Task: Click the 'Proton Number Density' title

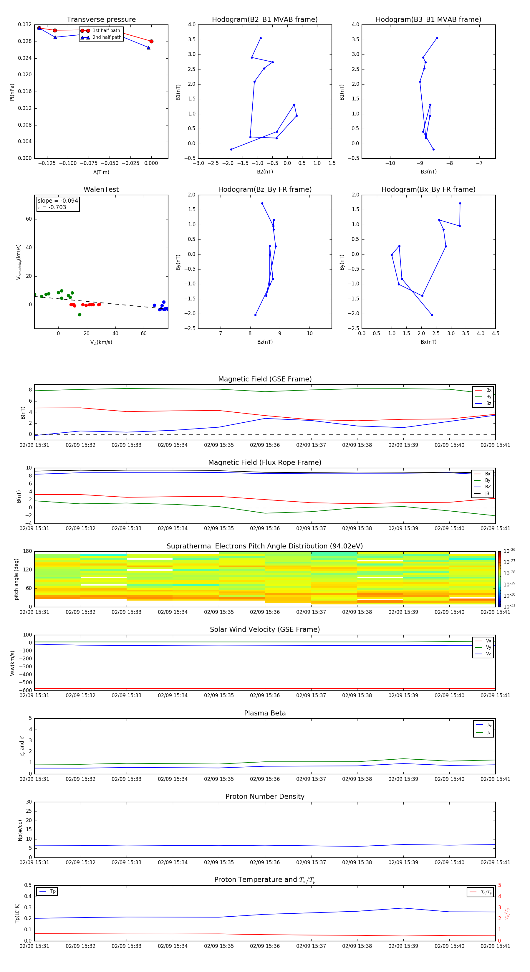Action: tap(265, 796)
